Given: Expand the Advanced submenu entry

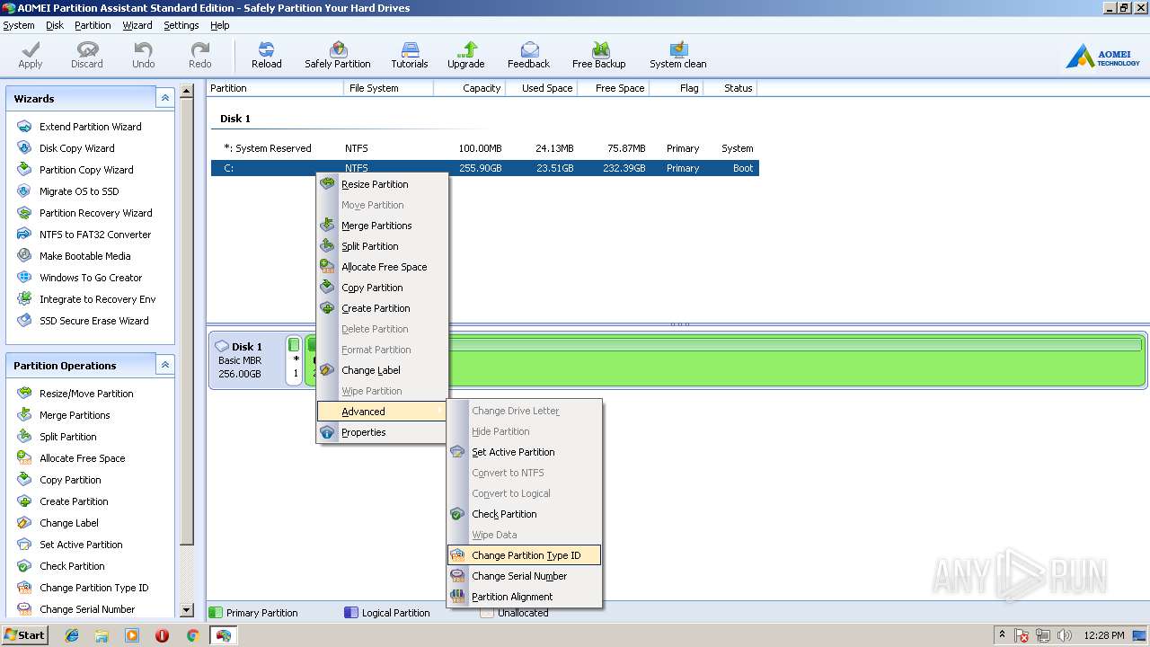Looking at the screenshot, I should [x=382, y=412].
